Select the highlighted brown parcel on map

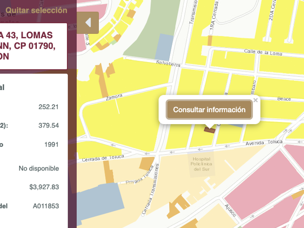point(210,130)
